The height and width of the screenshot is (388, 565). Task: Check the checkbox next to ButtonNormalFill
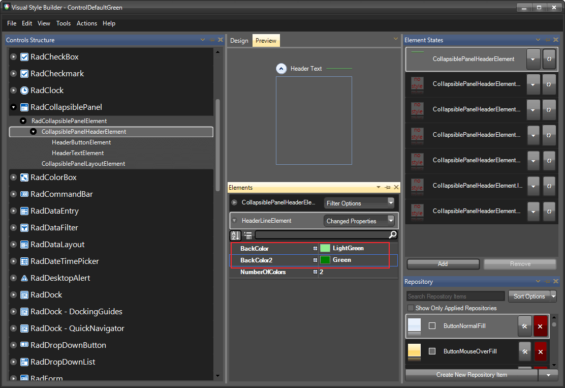coord(432,326)
